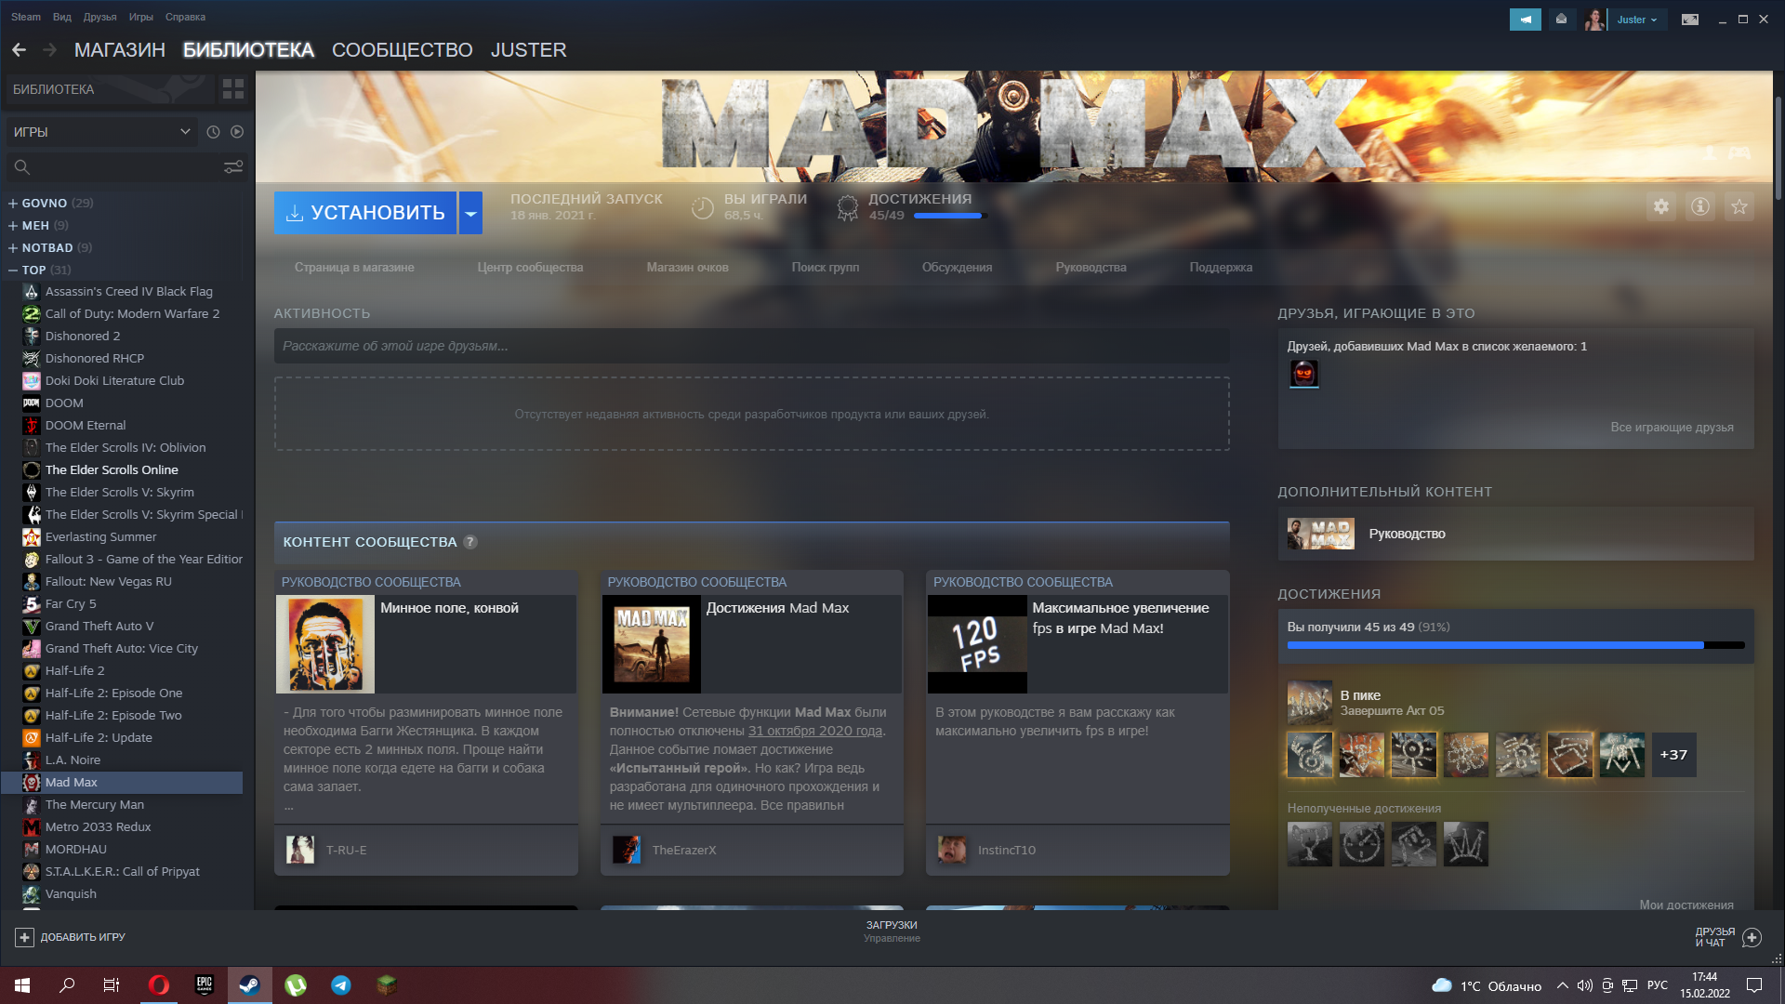This screenshot has height=1004, width=1785.
Task: Open wishlisting friend's avatar
Action: (1303, 374)
